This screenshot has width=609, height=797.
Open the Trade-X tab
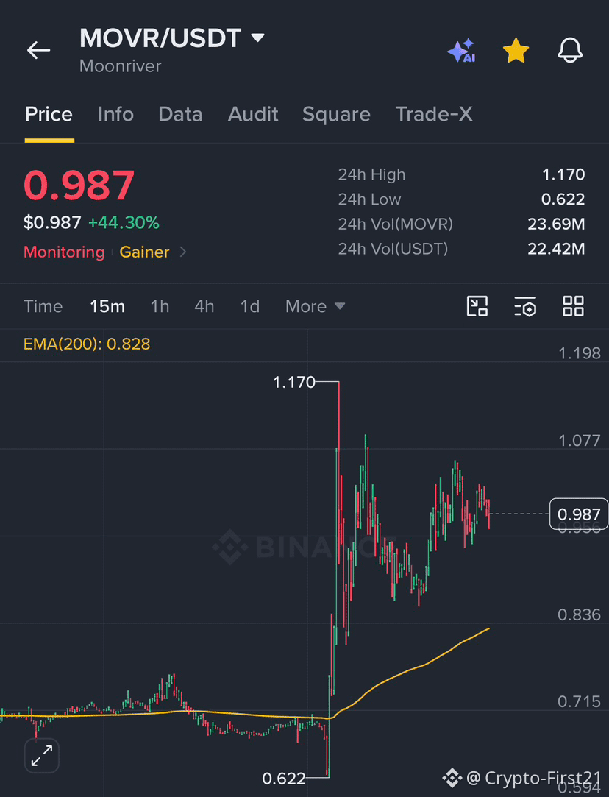coord(434,114)
